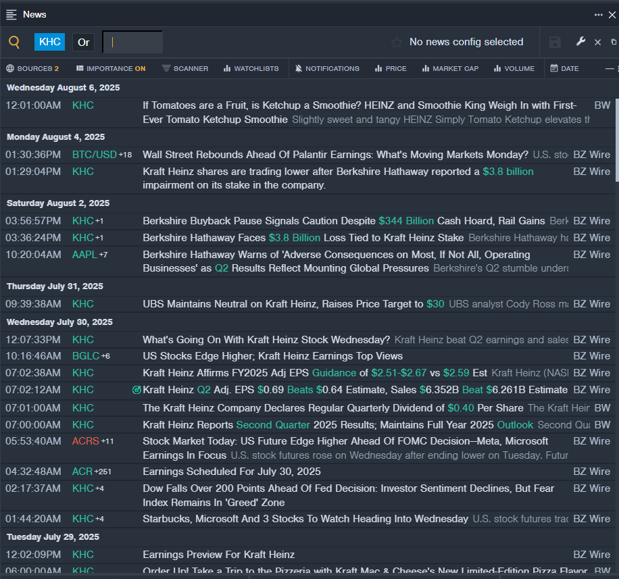Image resolution: width=619 pixels, height=579 pixels.
Task: Open settings with the wrench icon
Action: pyautogui.click(x=580, y=41)
